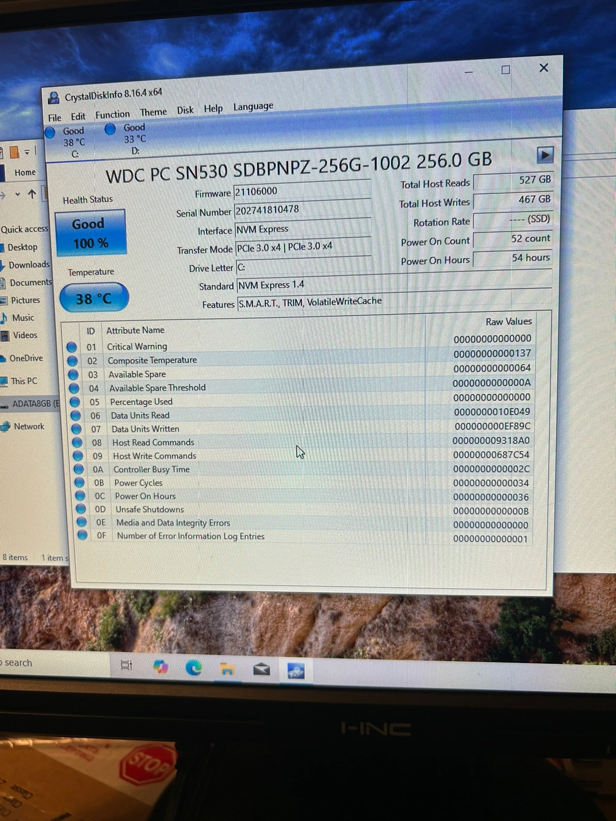The width and height of the screenshot is (616, 821).
Task: Open the Mail app from the taskbar
Action: coord(262,669)
